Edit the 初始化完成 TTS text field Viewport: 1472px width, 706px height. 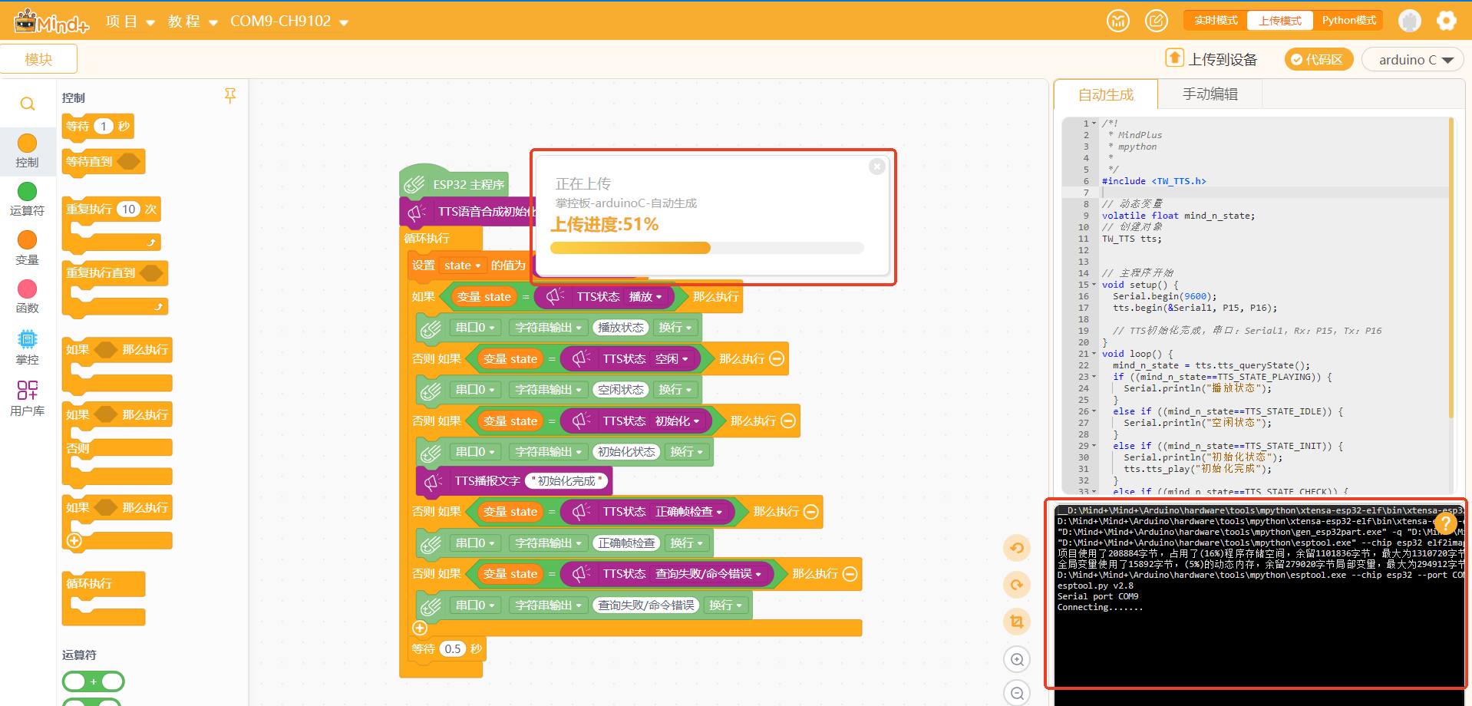coord(566,481)
